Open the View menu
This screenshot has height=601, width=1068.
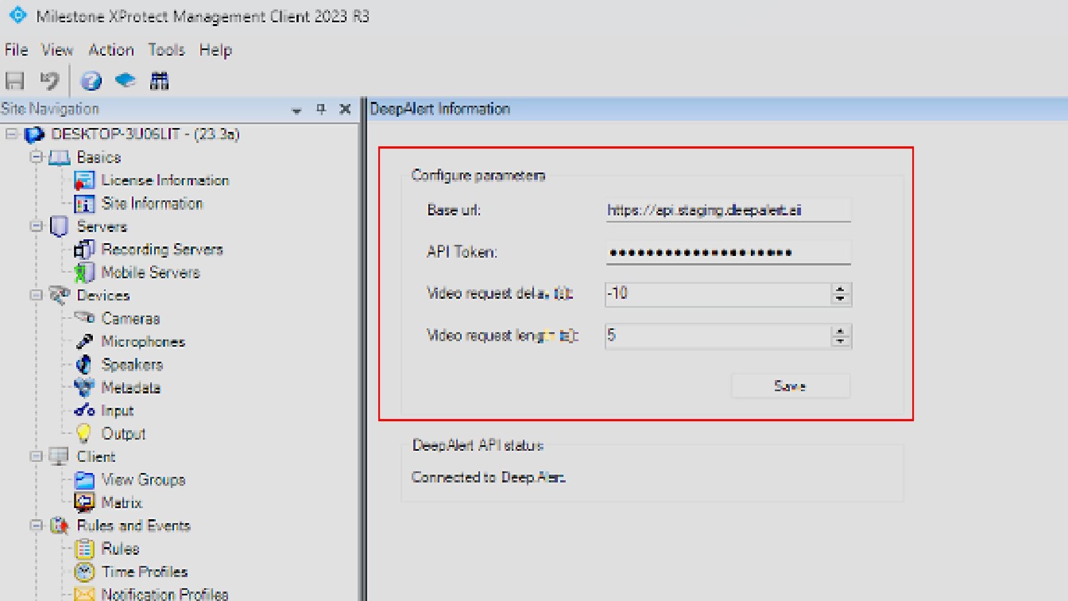point(57,50)
